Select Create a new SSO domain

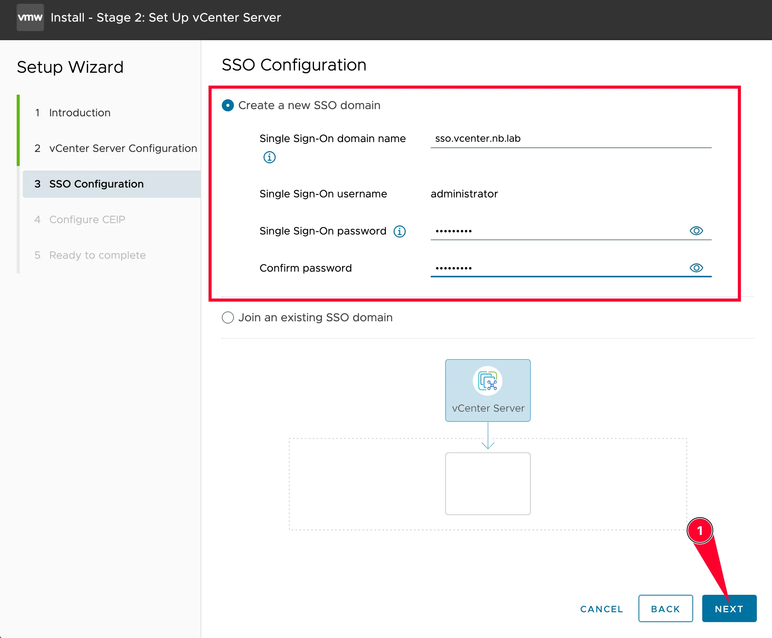(x=228, y=105)
